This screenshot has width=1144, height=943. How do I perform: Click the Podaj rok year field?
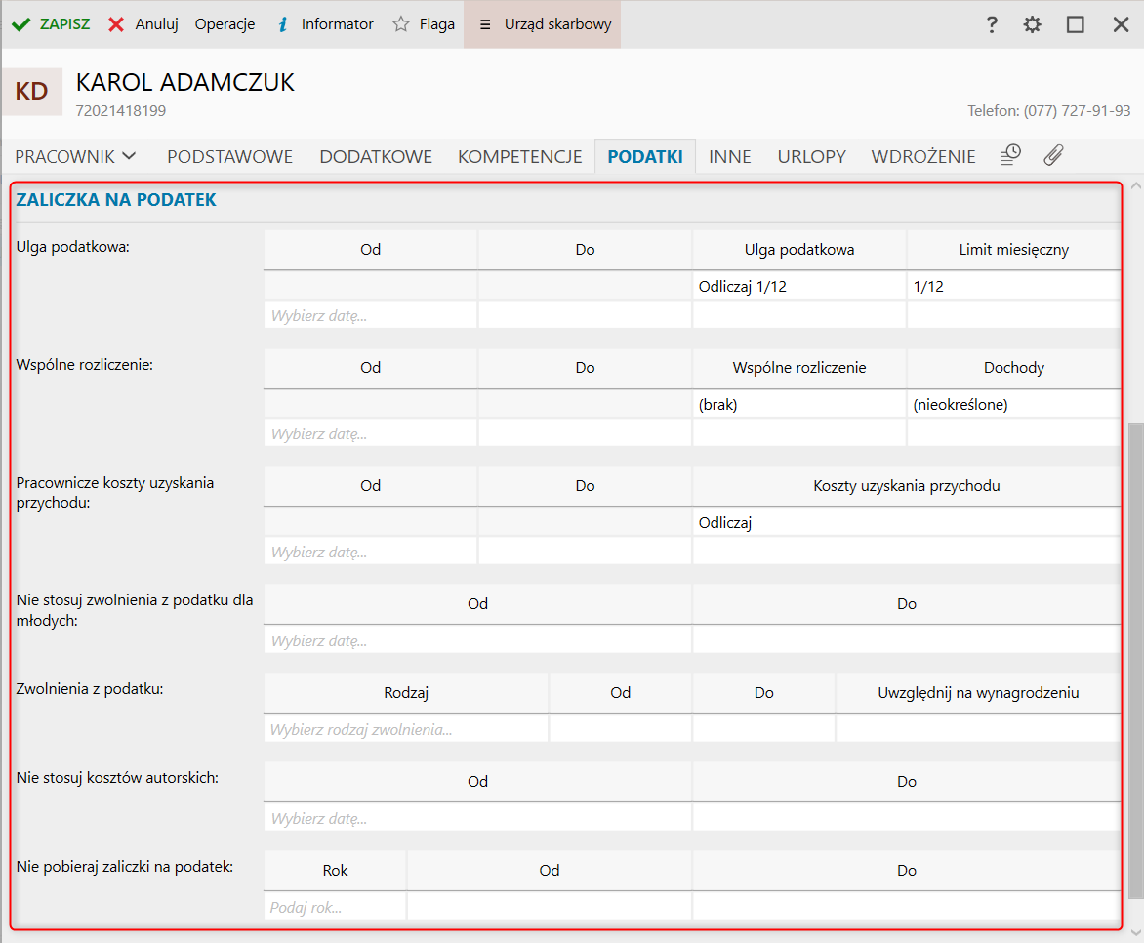point(335,906)
